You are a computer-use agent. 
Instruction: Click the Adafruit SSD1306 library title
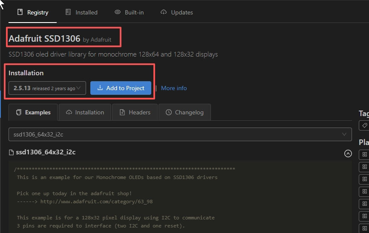(44, 38)
